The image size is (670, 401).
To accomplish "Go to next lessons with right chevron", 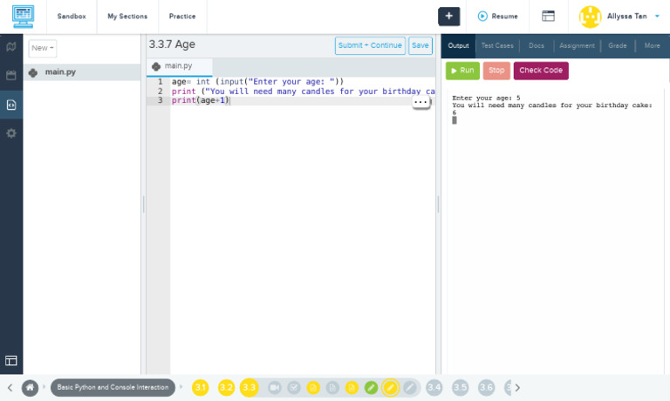I will 517,387.
